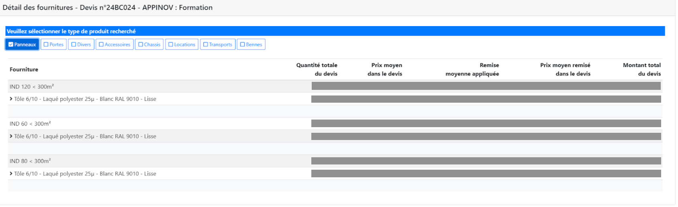Enable the Transports product filter

[x=206, y=45]
